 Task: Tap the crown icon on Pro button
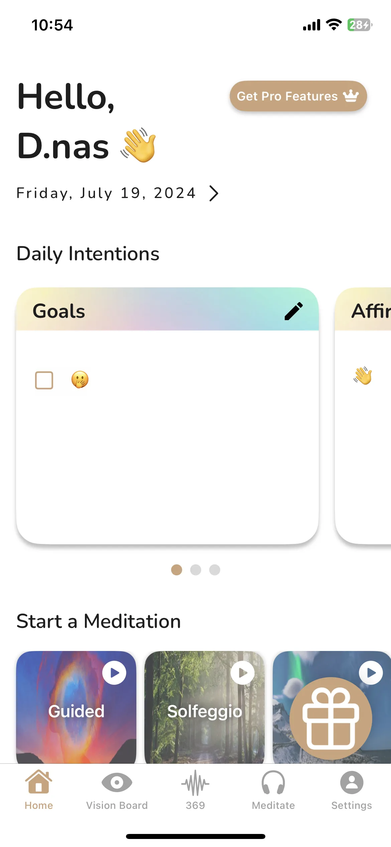tap(351, 96)
